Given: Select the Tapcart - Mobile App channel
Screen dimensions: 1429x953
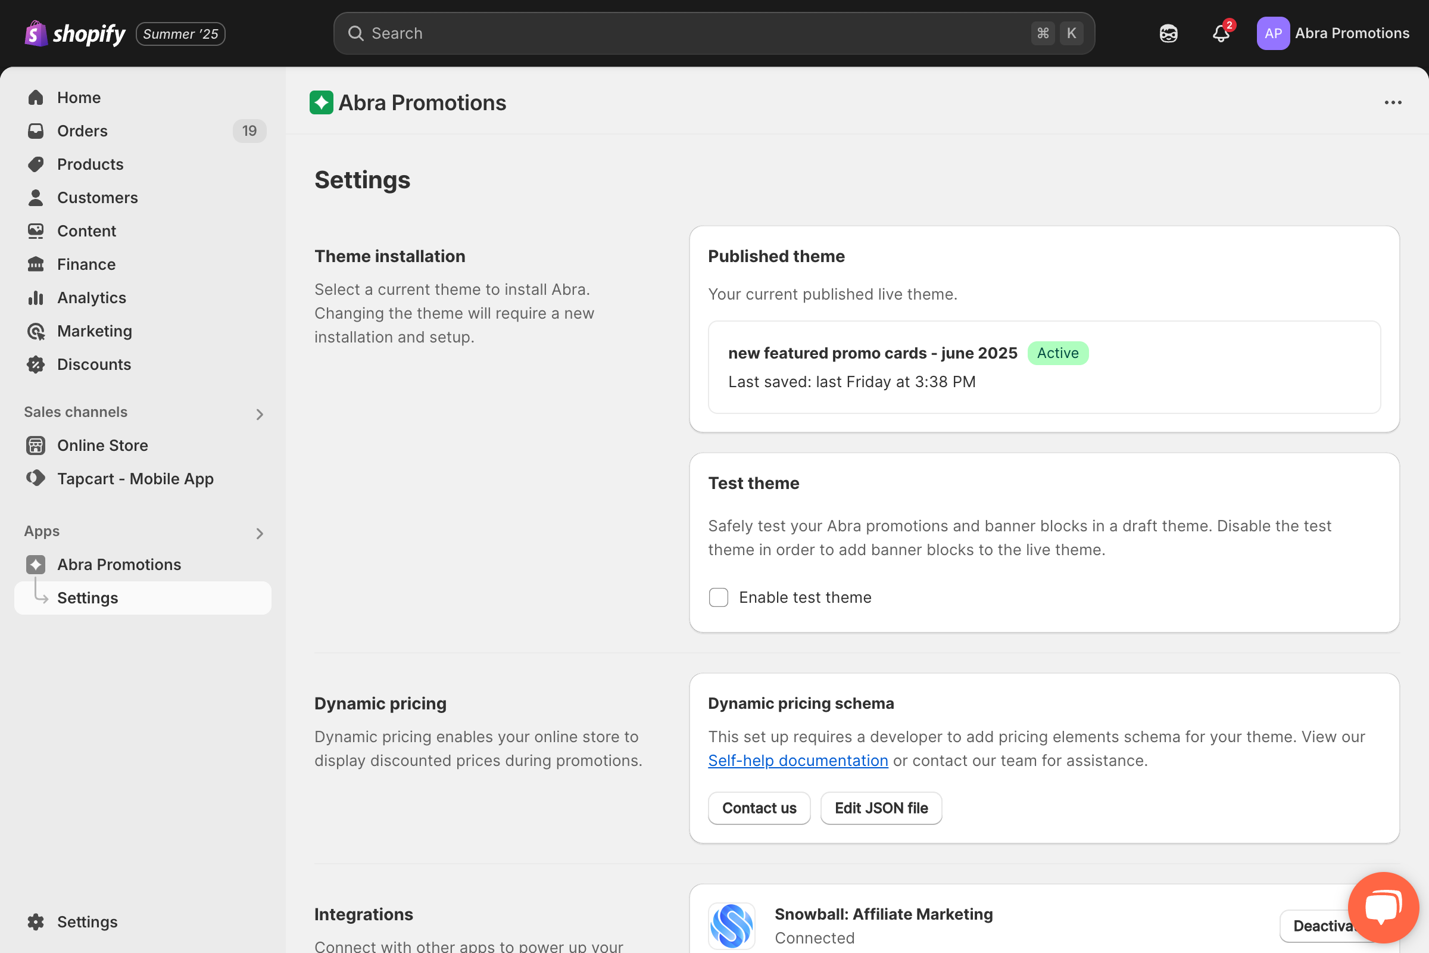Looking at the screenshot, I should (135, 478).
